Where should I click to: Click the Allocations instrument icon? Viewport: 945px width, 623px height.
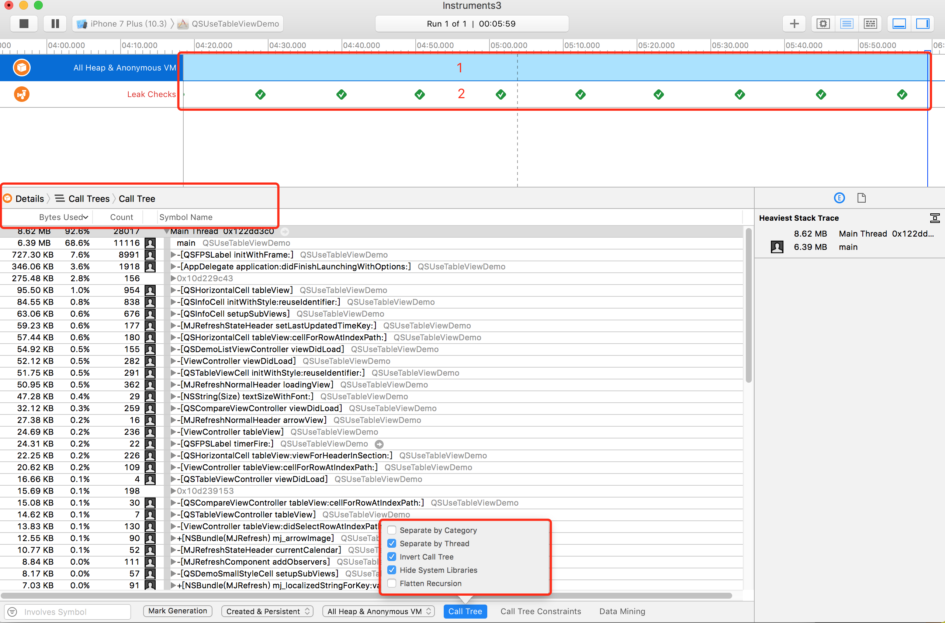[22, 68]
